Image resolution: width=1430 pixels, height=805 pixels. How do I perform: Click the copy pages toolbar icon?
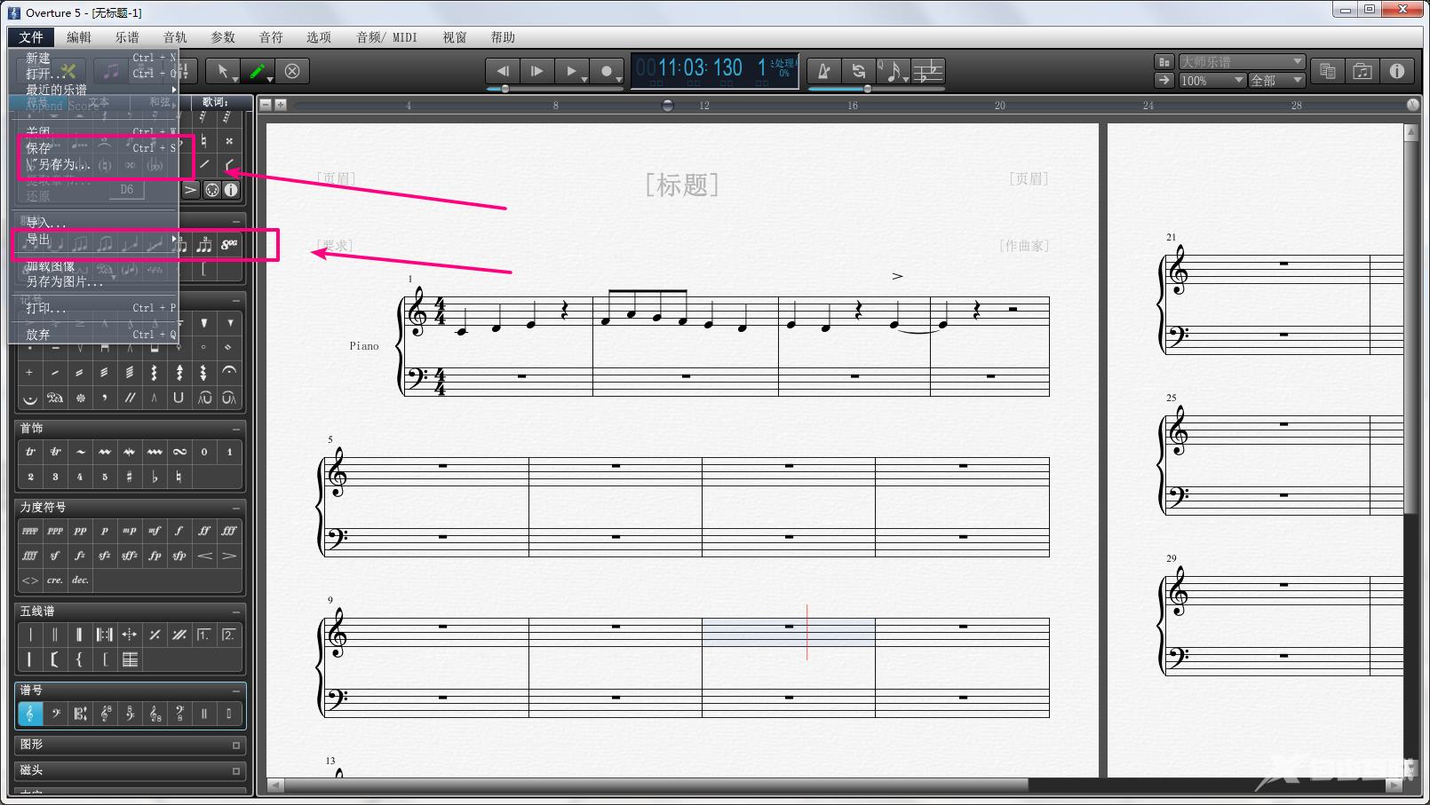coord(1328,71)
